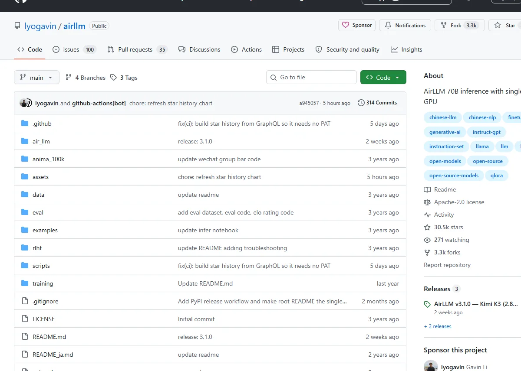The width and height of the screenshot is (521, 371).
Task: Click the air_llm folder icon
Action: click(x=25, y=141)
